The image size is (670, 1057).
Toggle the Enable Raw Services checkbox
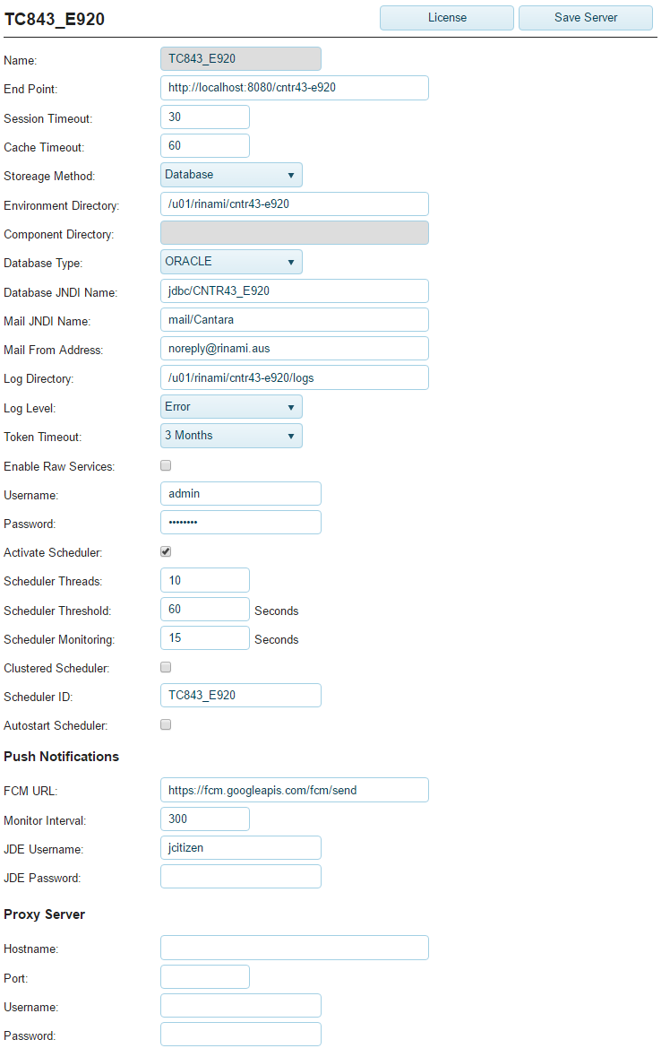coord(166,465)
